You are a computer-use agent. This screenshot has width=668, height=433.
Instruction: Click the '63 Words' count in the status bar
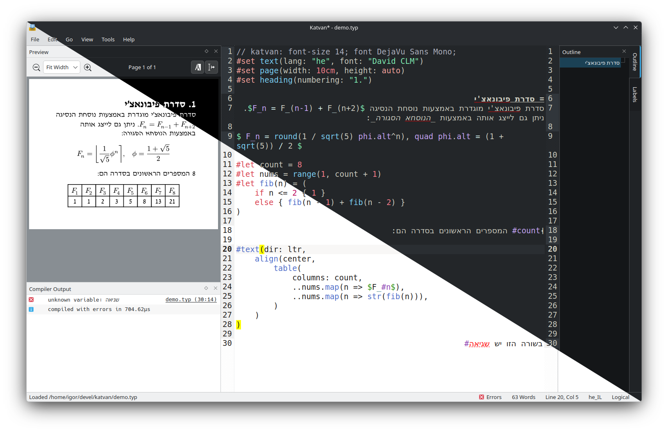point(523,397)
